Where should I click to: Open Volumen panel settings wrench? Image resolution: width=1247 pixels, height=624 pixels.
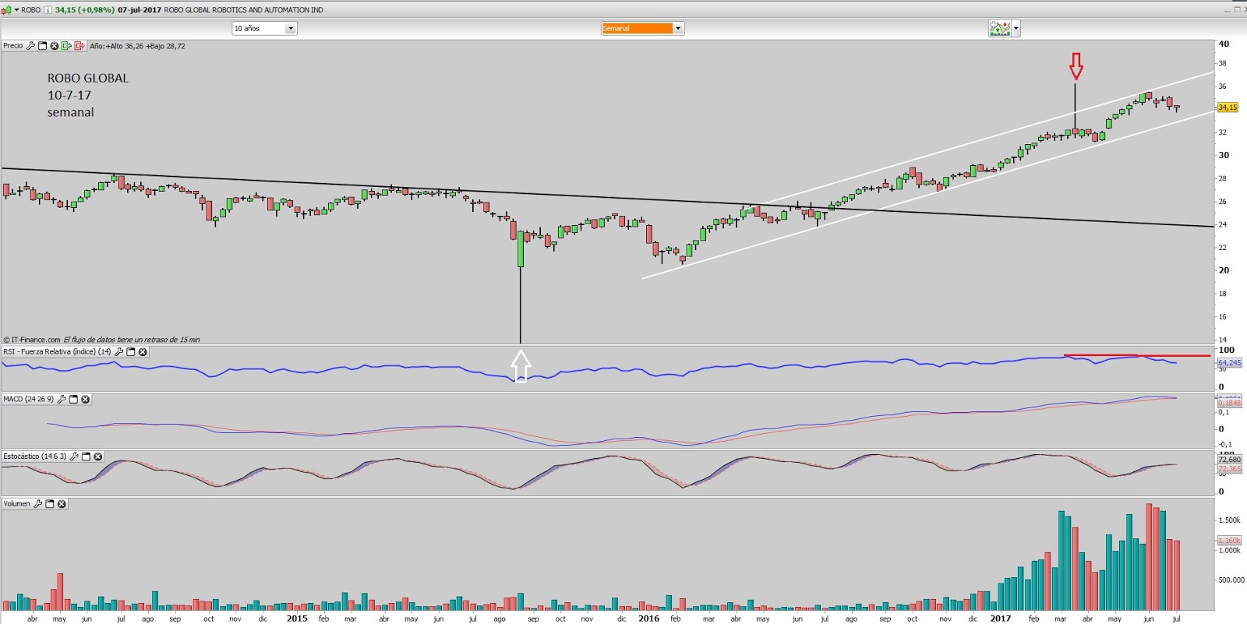37,504
